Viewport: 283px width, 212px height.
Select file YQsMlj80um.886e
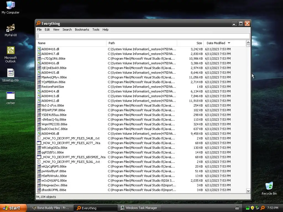pyautogui.click(x=53, y=82)
